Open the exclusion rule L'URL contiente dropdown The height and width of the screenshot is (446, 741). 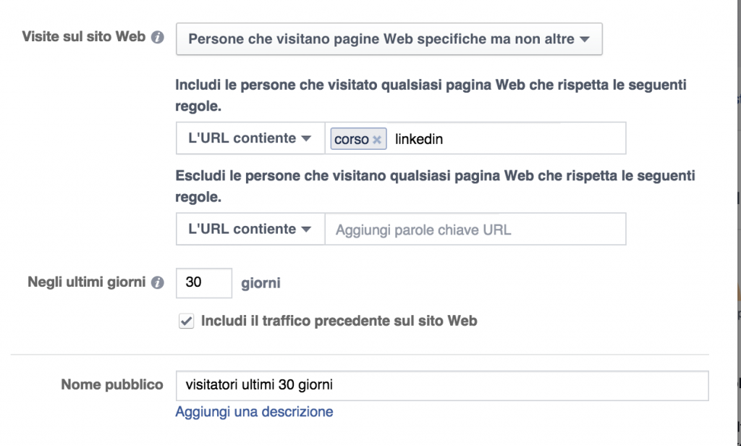tap(250, 229)
